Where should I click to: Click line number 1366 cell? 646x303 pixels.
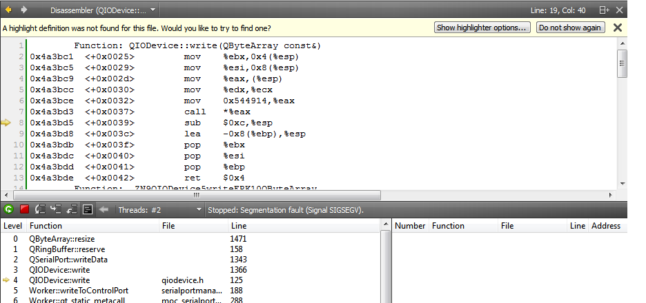[239, 270]
